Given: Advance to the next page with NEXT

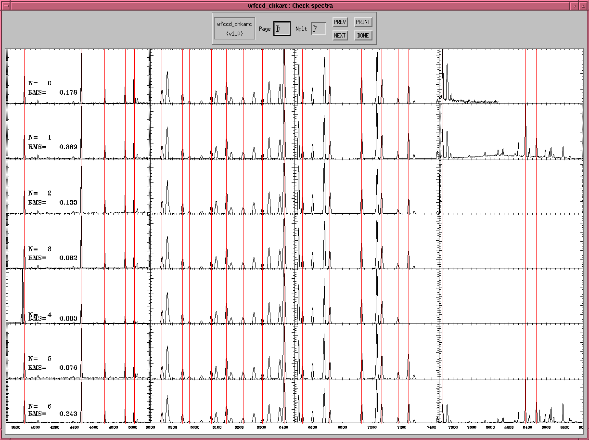Looking at the screenshot, I should (340, 35).
